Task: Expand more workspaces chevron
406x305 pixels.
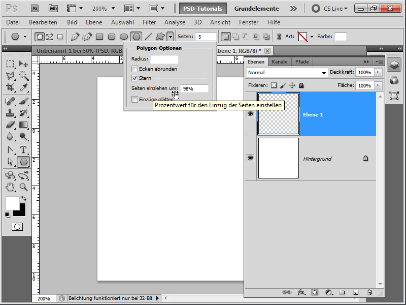Action: (x=293, y=9)
